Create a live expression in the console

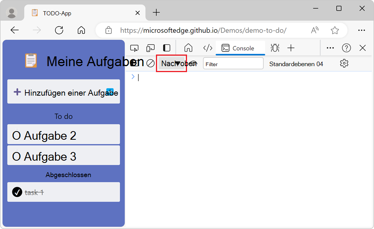coord(193,64)
